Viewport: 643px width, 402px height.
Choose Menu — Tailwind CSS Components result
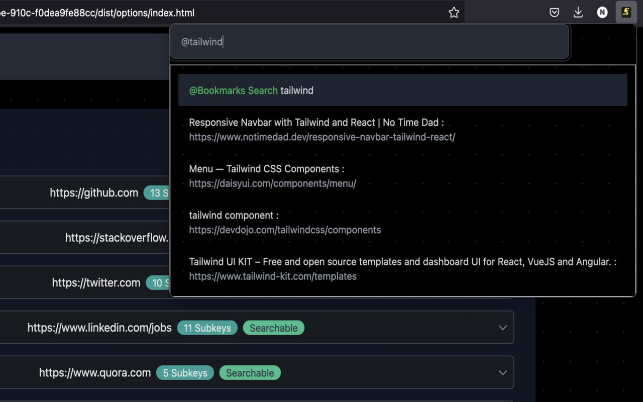click(x=267, y=169)
